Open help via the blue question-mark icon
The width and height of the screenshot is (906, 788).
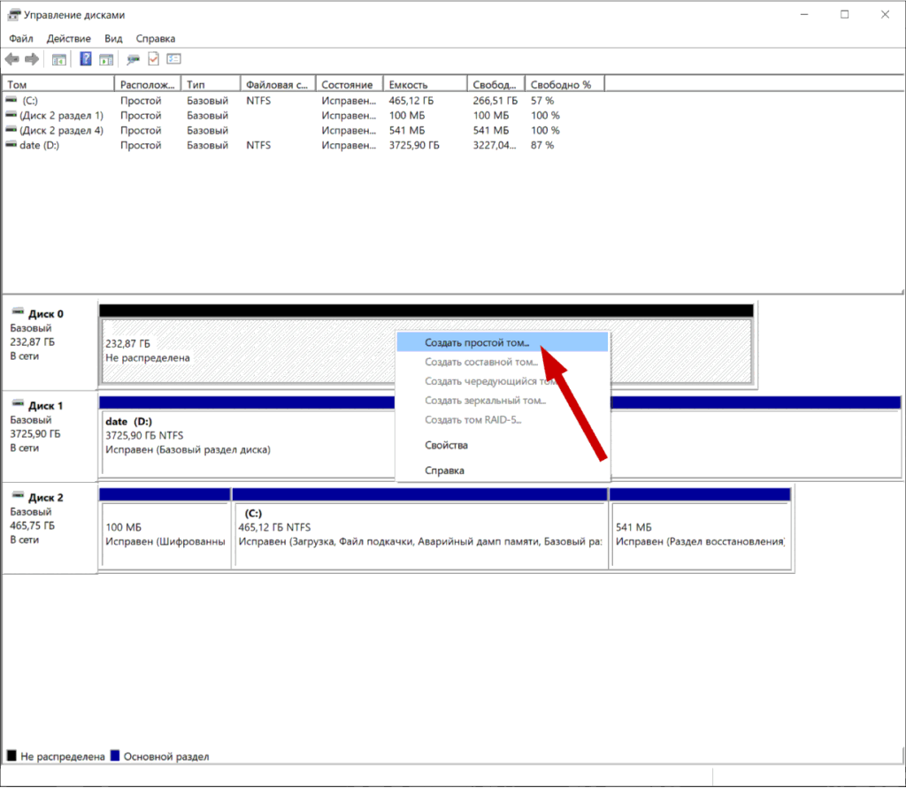(86, 59)
